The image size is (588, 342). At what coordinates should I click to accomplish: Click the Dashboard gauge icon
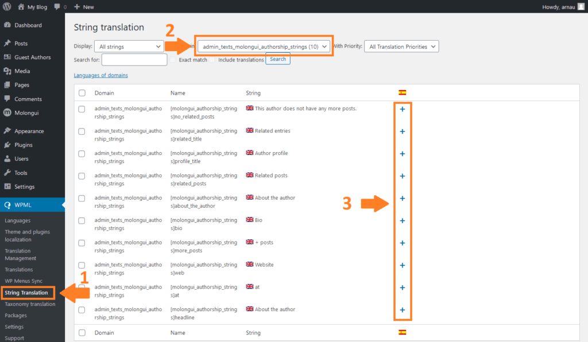[7, 25]
